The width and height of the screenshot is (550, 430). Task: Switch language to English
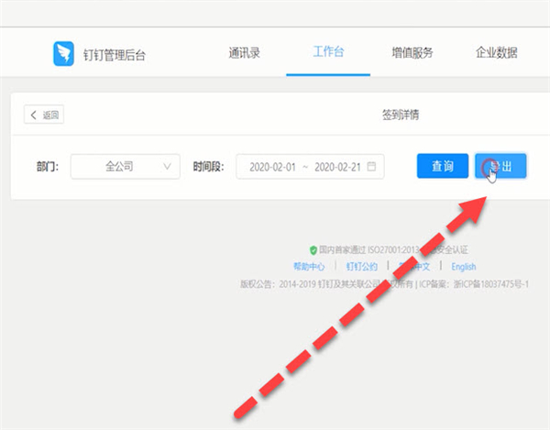coord(463,267)
